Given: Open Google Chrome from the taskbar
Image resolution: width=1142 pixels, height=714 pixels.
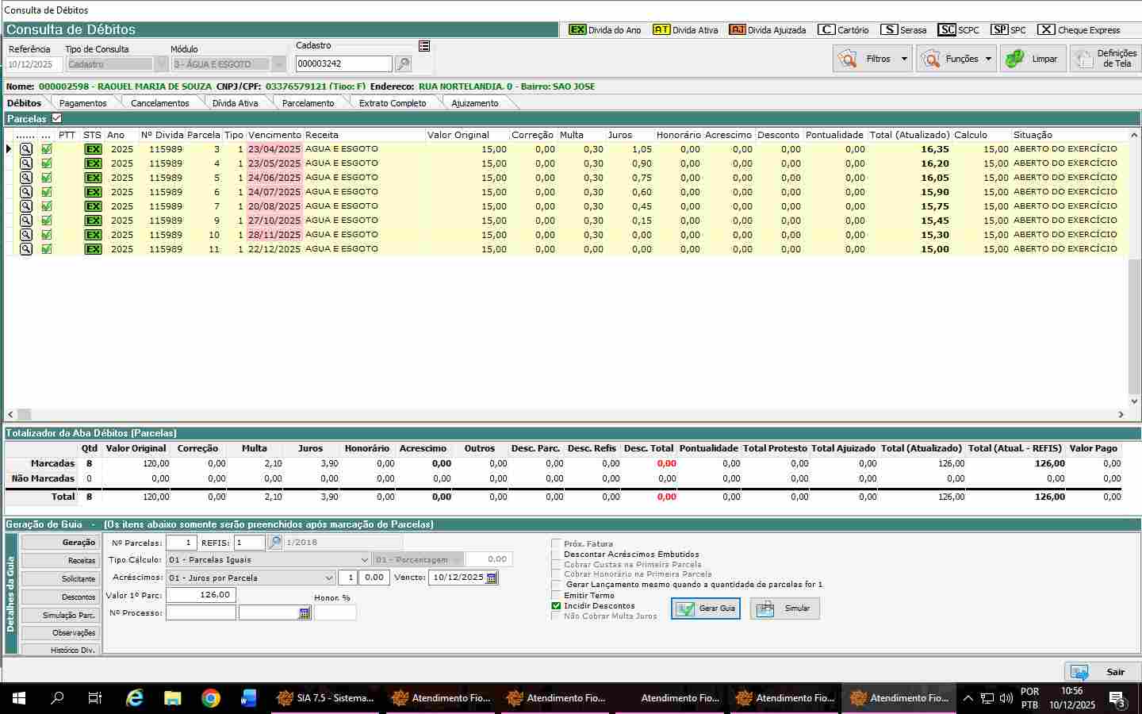Looking at the screenshot, I should coord(210,698).
